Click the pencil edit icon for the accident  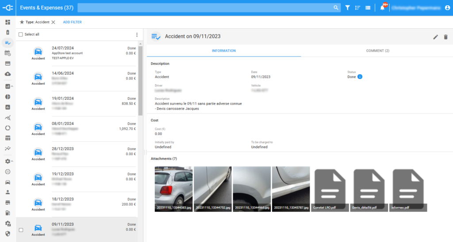coord(435,37)
